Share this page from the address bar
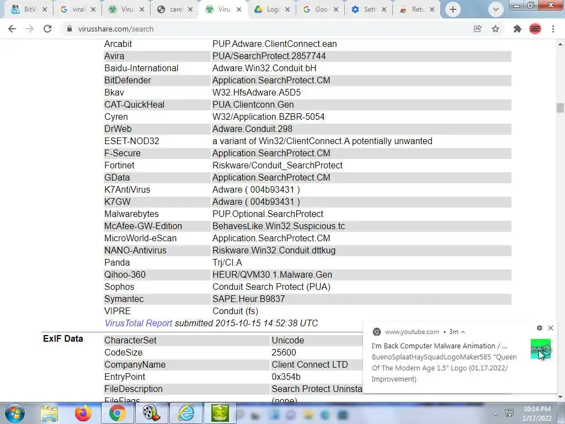 pyautogui.click(x=477, y=29)
